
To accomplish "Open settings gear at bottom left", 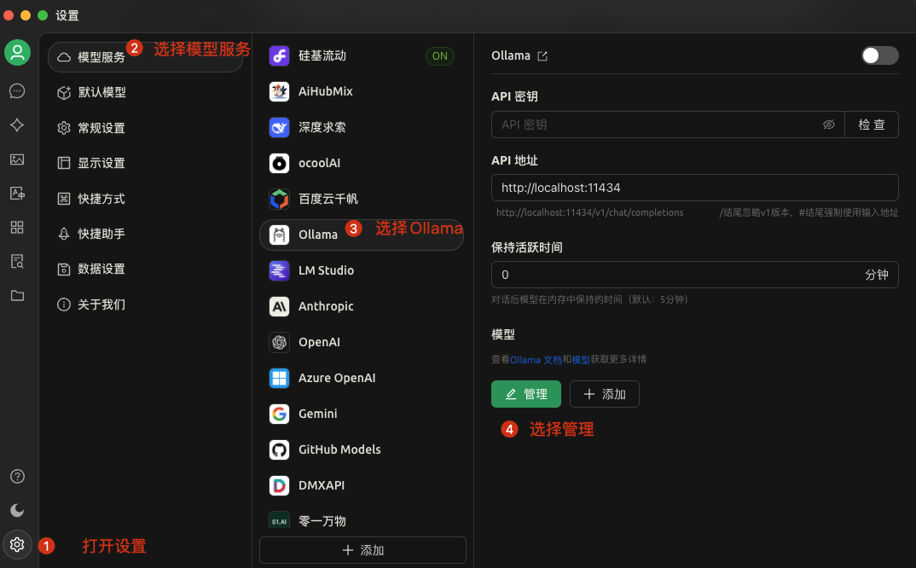I will tap(17, 545).
